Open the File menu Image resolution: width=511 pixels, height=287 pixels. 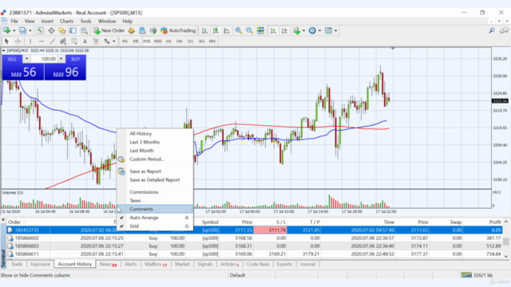[14, 22]
